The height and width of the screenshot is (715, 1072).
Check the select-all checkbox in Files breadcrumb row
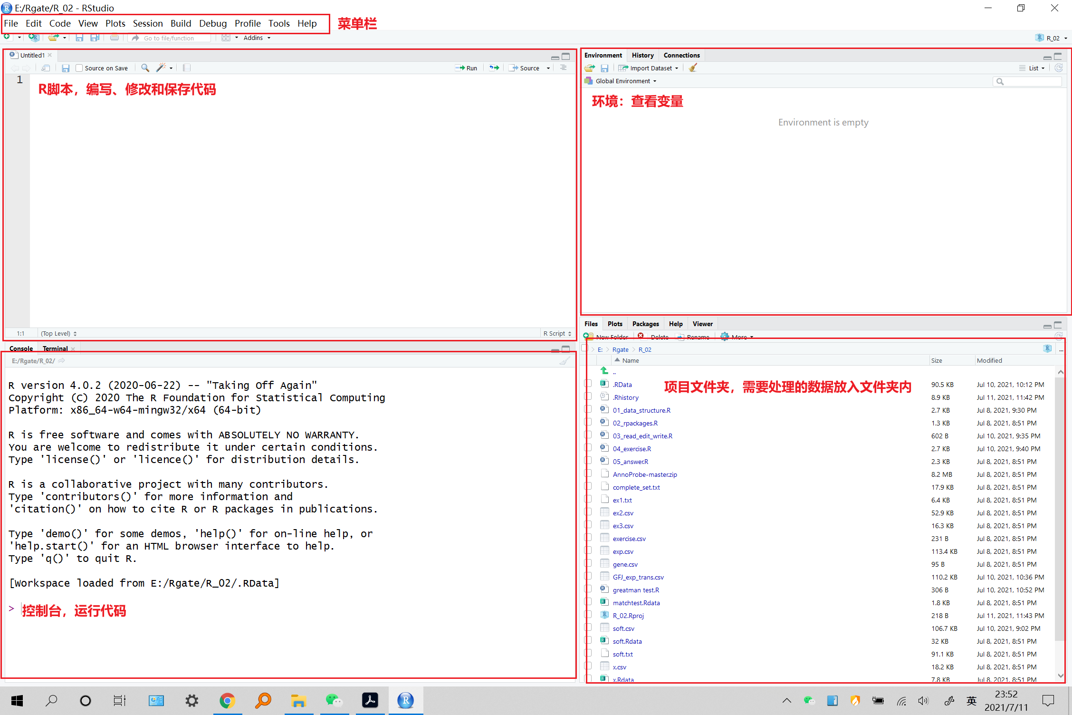point(585,348)
